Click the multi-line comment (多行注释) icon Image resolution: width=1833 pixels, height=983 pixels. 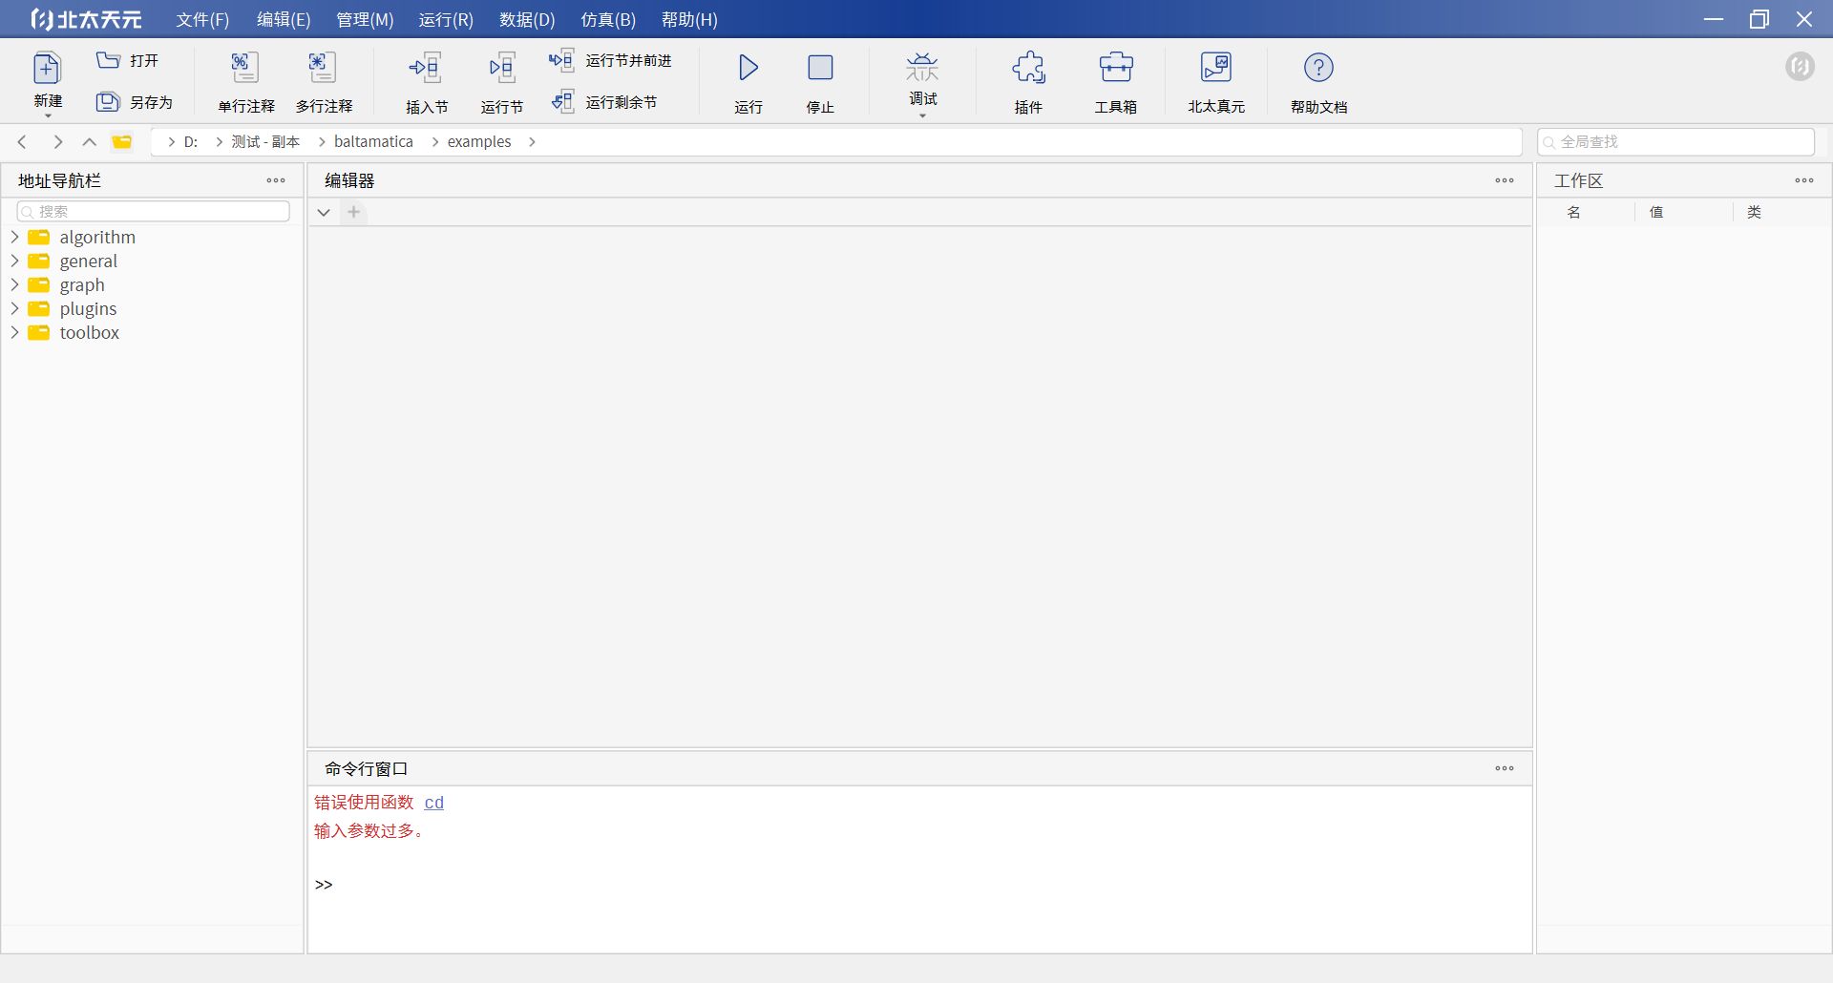(x=324, y=69)
